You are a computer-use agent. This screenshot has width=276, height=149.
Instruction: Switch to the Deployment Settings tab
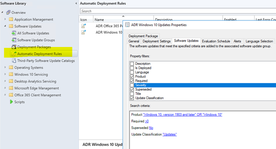pyautogui.click(x=156, y=41)
